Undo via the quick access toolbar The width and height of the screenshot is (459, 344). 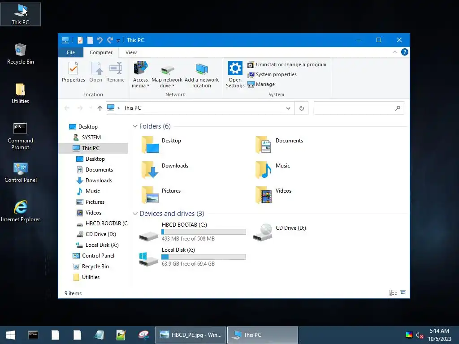pos(100,40)
